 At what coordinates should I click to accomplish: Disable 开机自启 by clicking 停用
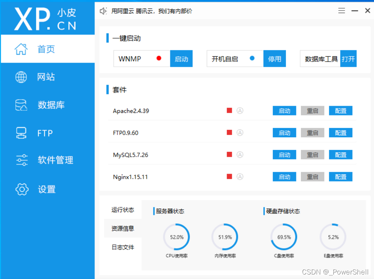click(275, 58)
